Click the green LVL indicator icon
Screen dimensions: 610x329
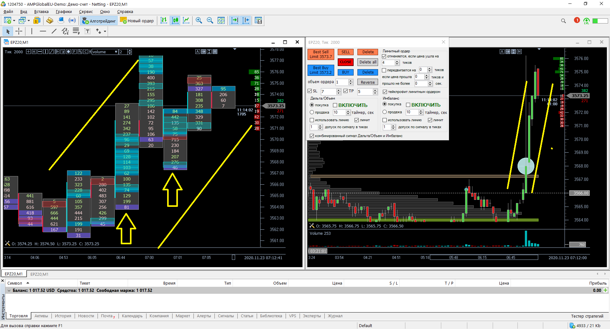pyautogui.click(x=586, y=21)
